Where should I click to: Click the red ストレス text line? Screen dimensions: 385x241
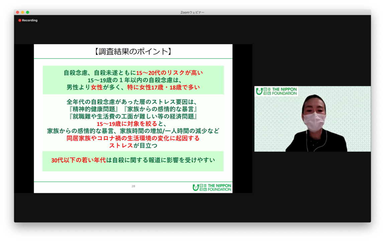click(121, 146)
